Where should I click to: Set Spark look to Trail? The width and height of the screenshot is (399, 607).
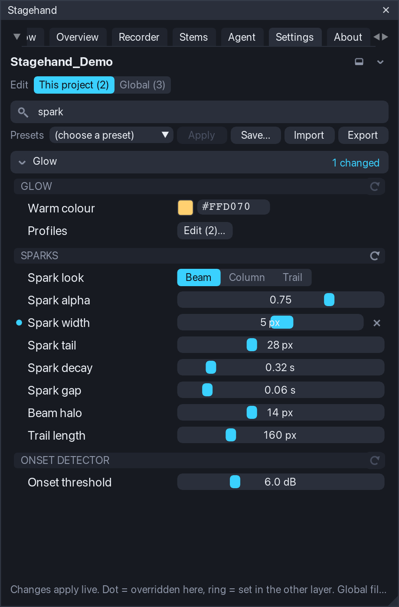pyautogui.click(x=293, y=277)
